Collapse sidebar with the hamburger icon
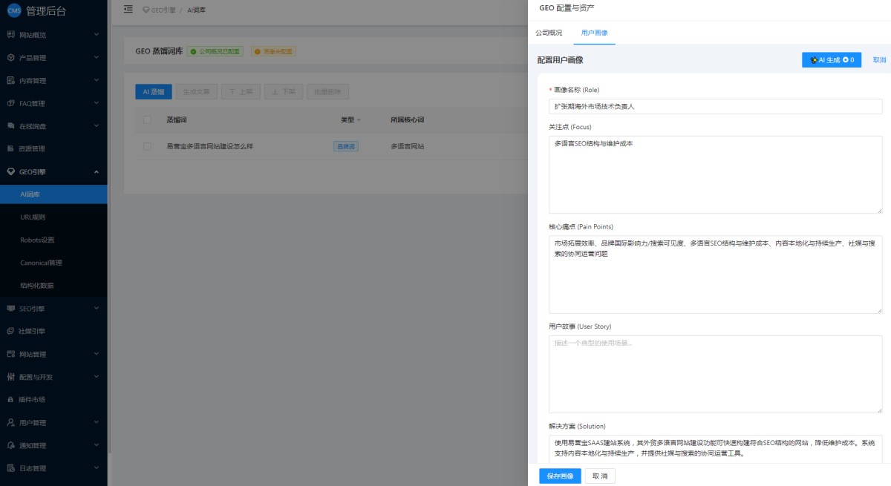The height and width of the screenshot is (486, 891). (x=128, y=9)
